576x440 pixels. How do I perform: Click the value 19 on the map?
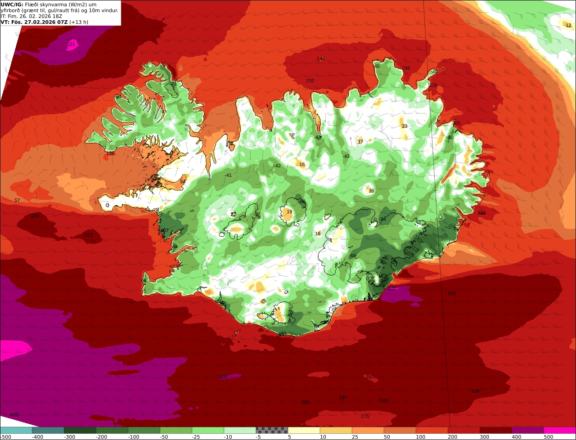[x=289, y=211]
